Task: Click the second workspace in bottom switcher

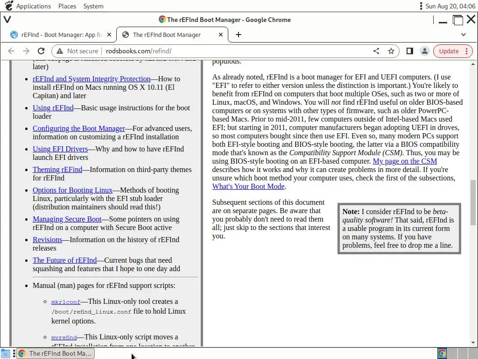Action: (453, 353)
